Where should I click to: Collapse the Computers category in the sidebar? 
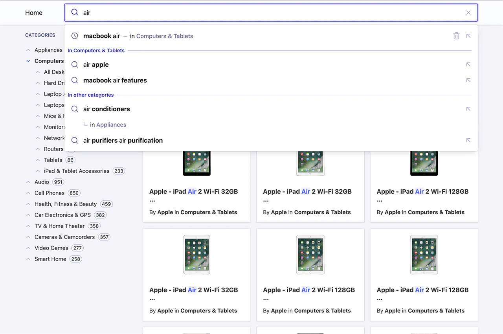coord(28,61)
